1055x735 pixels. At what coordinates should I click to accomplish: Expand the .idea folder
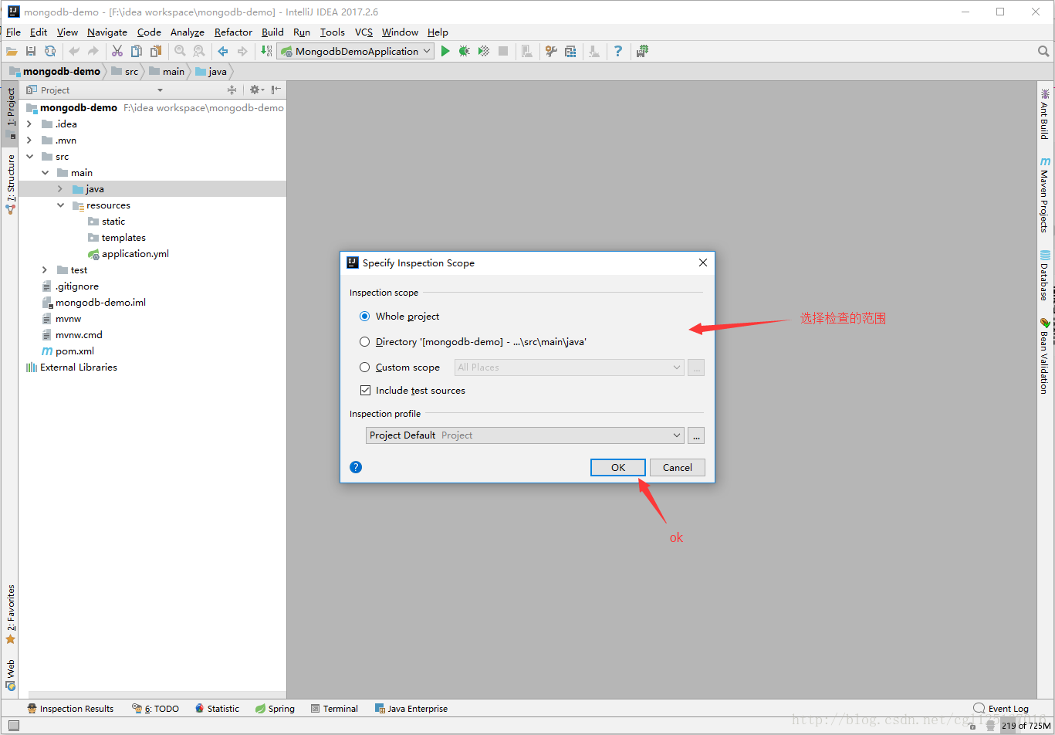pyautogui.click(x=29, y=124)
